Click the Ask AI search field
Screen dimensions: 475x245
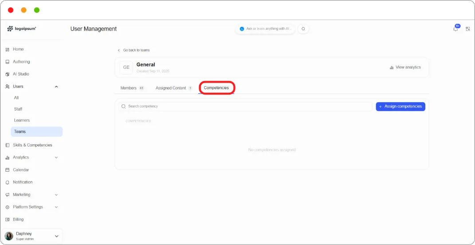click(265, 29)
